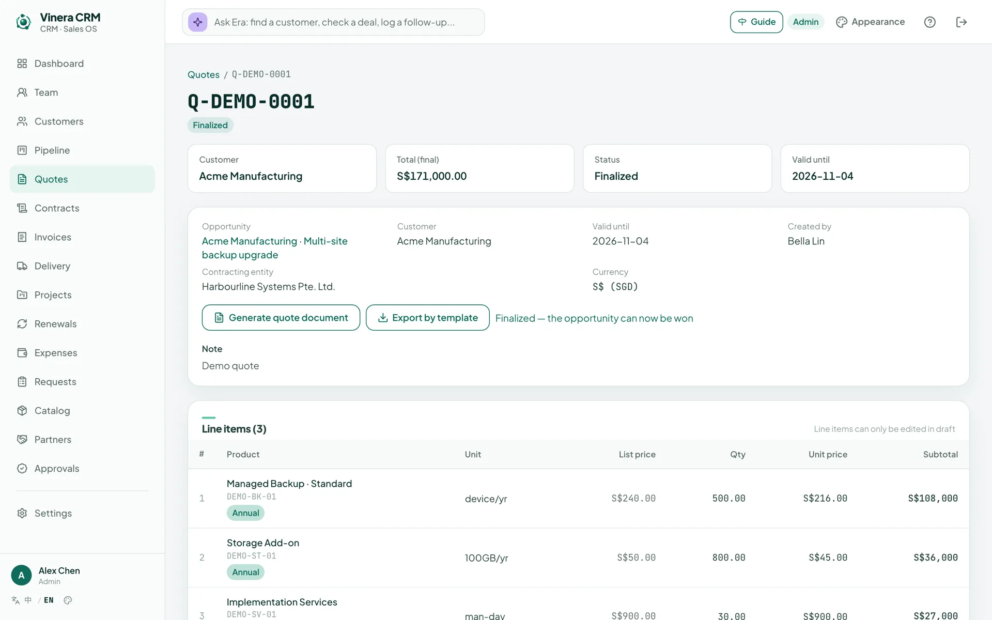Switch language to 中
The image size is (992, 620).
[28, 600]
